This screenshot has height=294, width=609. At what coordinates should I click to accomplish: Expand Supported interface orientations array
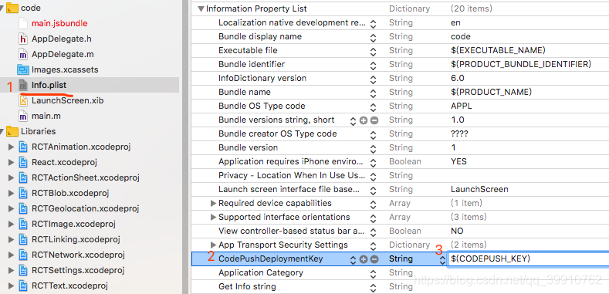tap(213, 217)
